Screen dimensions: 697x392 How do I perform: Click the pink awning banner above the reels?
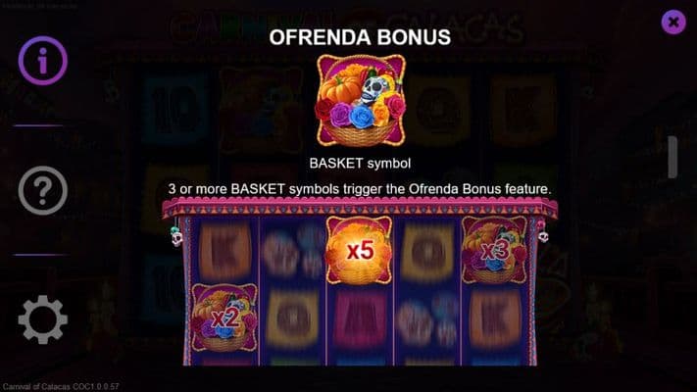pos(360,208)
